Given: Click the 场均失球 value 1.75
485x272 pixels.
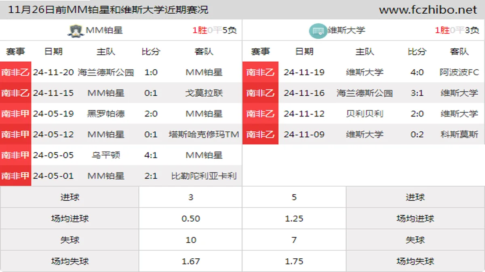Looking at the screenshot, I should click(294, 261).
